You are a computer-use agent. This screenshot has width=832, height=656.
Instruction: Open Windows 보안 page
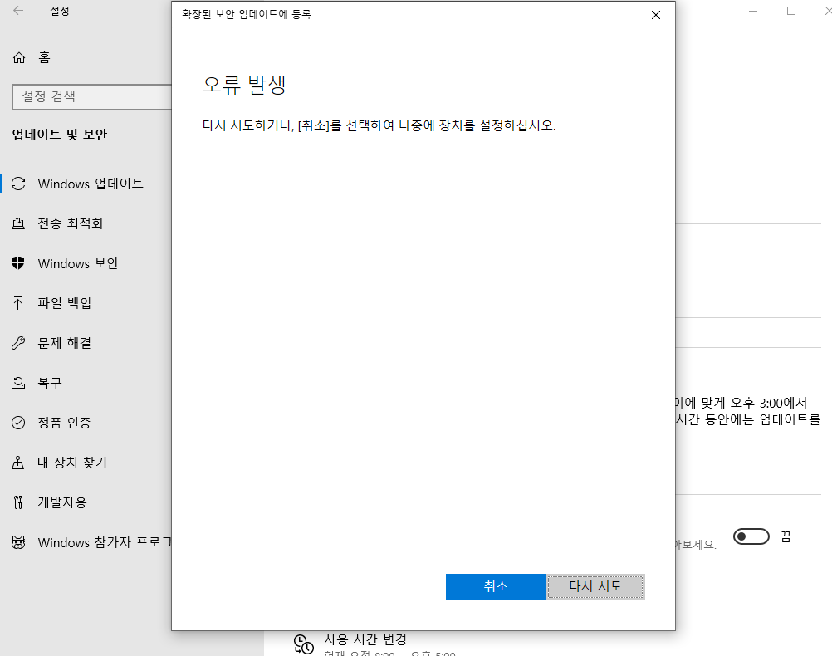(x=78, y=263)
